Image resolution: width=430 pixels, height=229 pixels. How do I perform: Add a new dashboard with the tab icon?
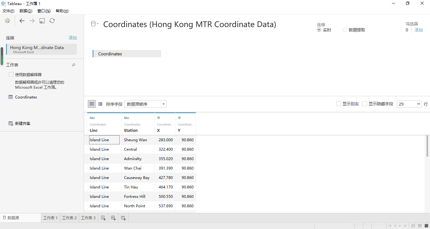coord(113,218)
